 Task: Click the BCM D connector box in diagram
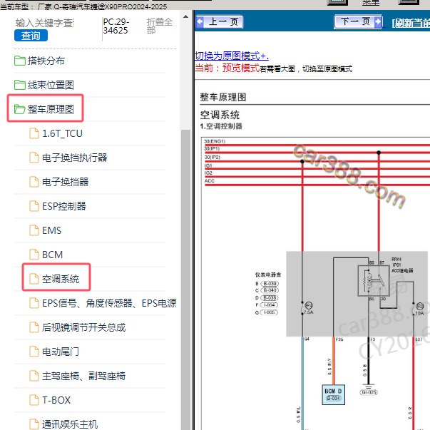333,394
